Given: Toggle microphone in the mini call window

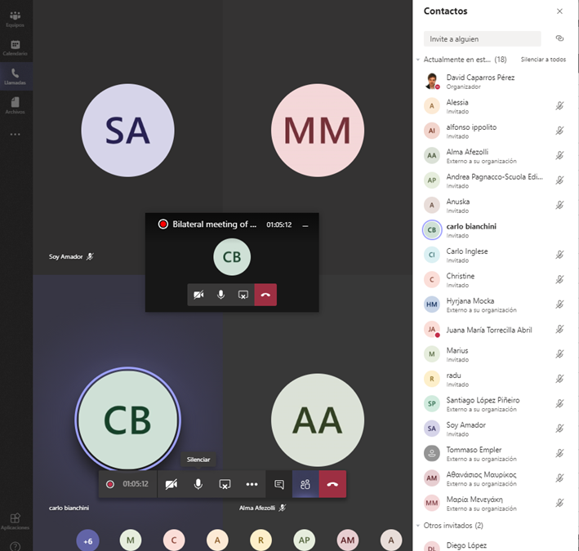Looking at the screenshot, I should pos(220,295).
